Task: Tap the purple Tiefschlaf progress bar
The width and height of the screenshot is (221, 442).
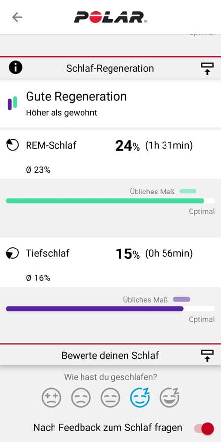Action: click(110, 309)
